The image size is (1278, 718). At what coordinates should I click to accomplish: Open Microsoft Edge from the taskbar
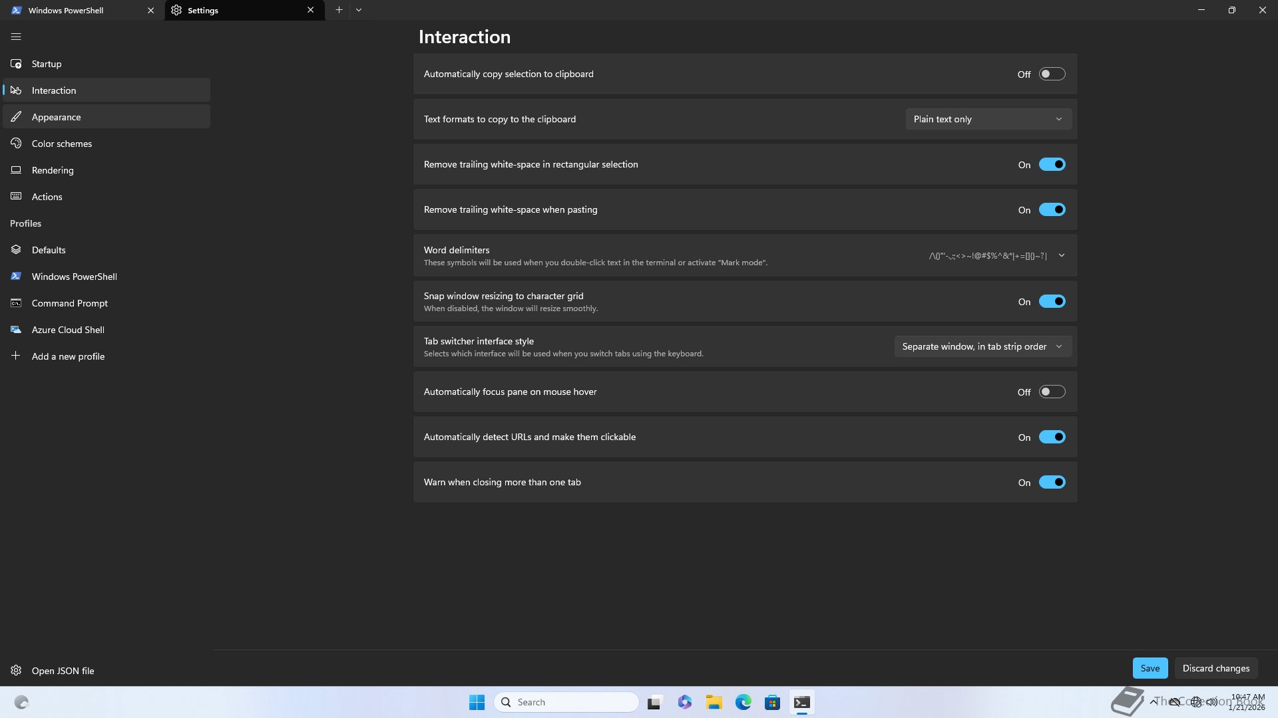[x=743, y=702]
